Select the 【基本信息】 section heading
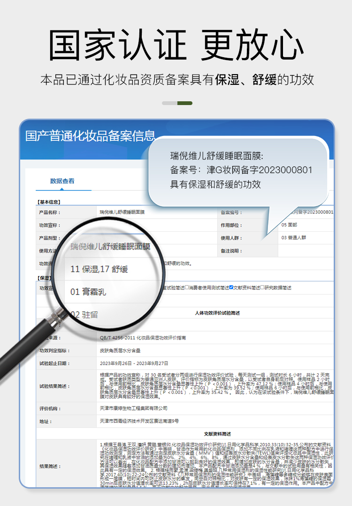352x506 pixels. coord(48,202)
